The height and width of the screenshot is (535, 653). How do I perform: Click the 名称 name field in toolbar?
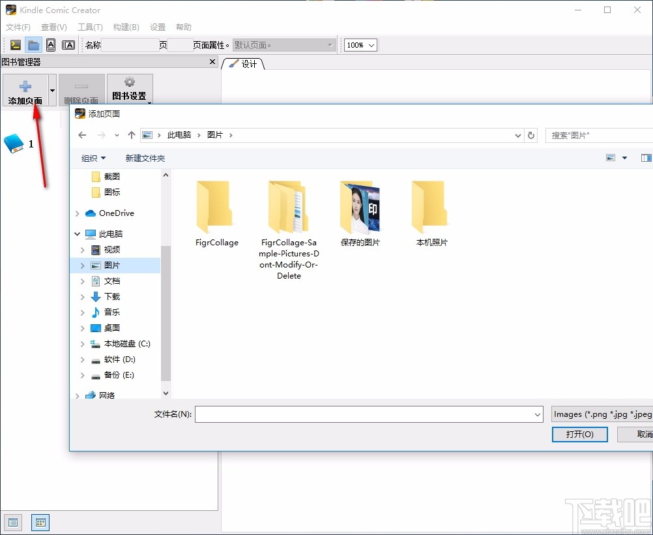point(130,45)
